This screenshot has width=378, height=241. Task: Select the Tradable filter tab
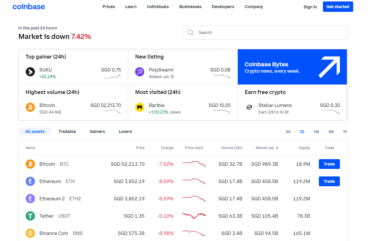(x=67, y=131)
